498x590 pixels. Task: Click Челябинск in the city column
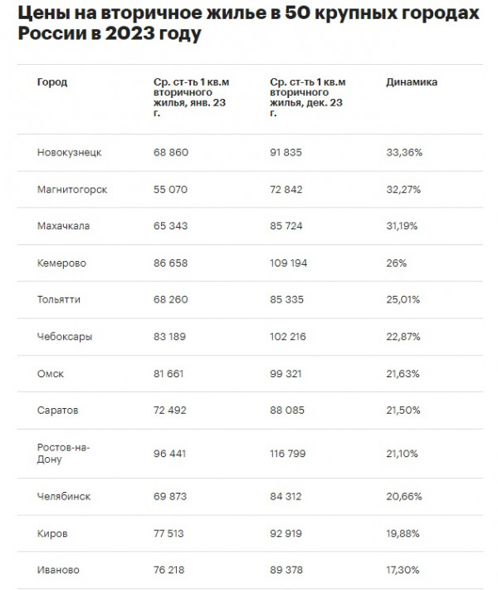pyautogui.click(x=64, y=496)
